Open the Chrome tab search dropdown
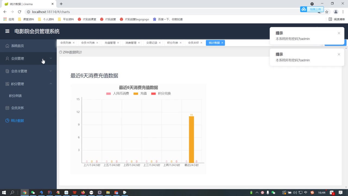 [312, 4]
